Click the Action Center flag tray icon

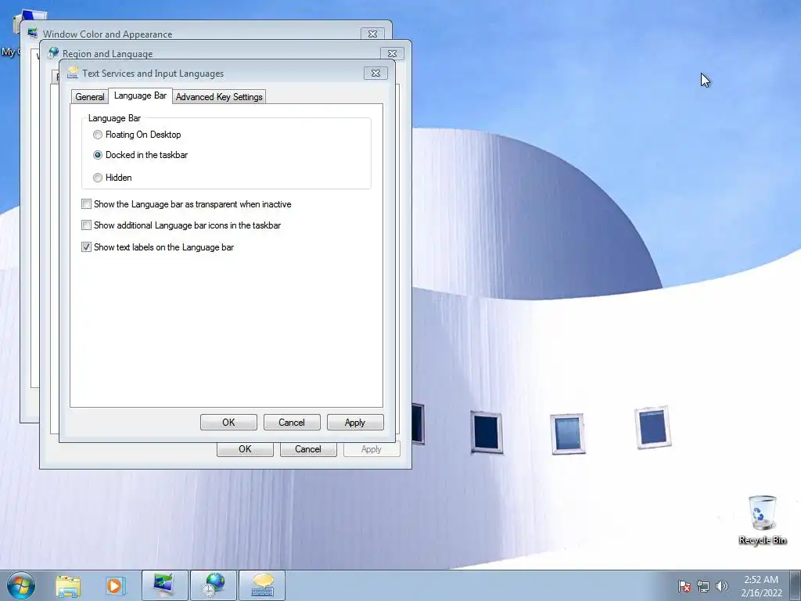pos(684,587)
